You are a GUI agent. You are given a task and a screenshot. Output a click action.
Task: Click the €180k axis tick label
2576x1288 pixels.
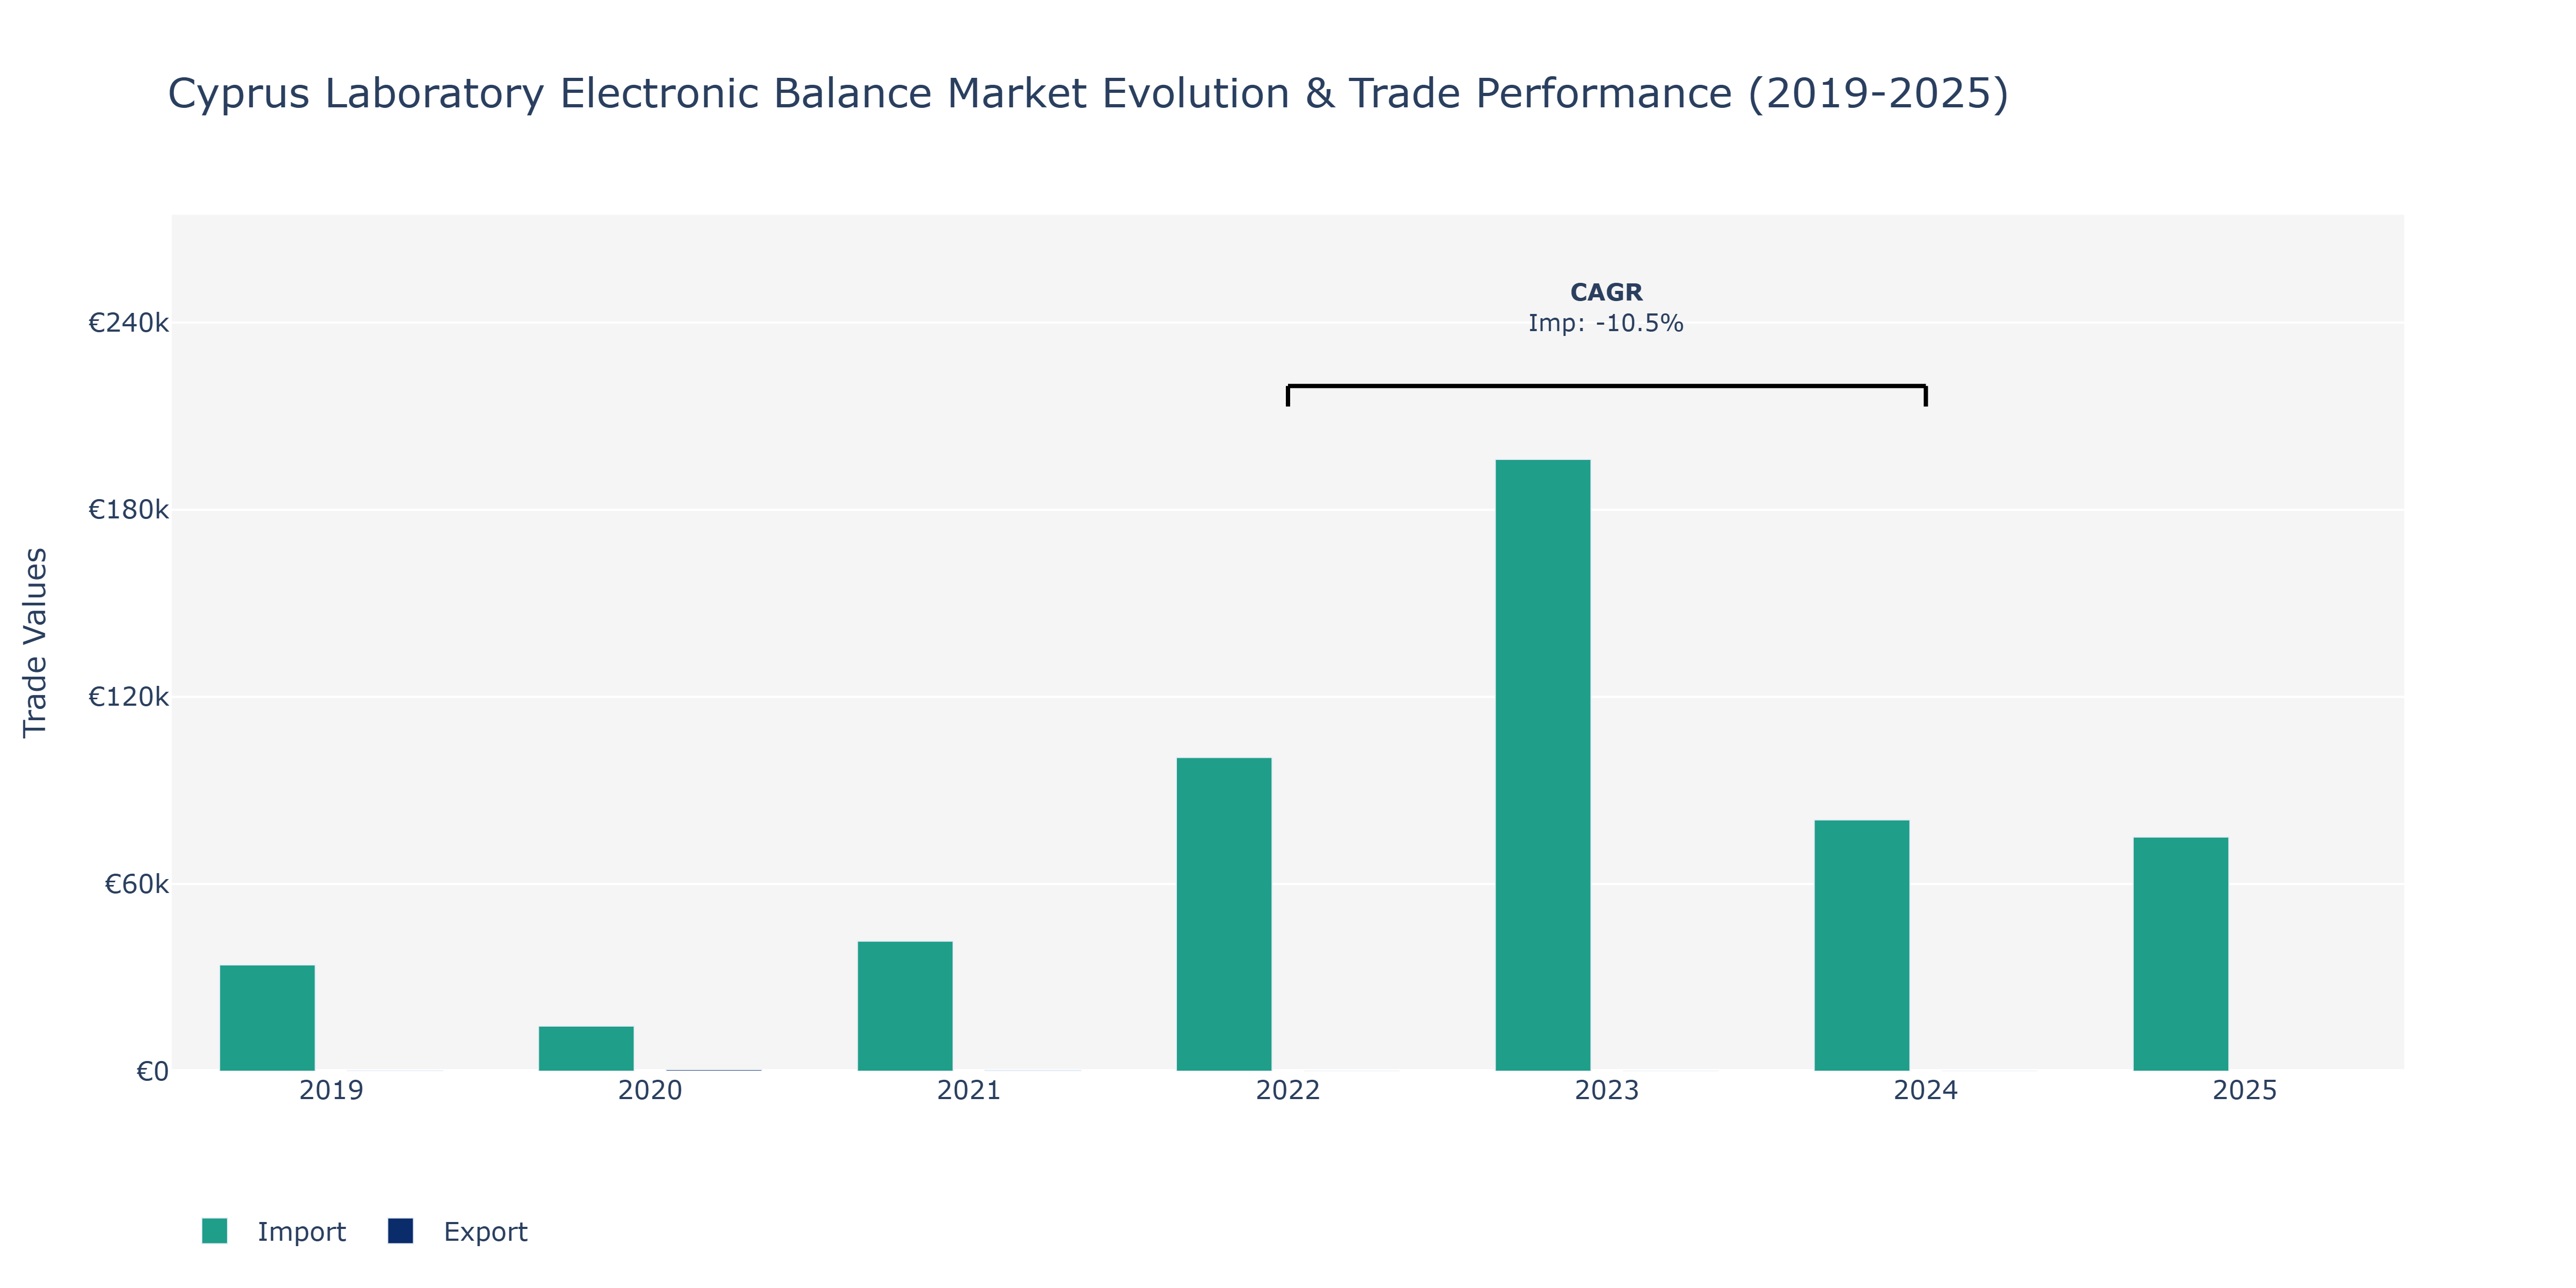(128, 509)
